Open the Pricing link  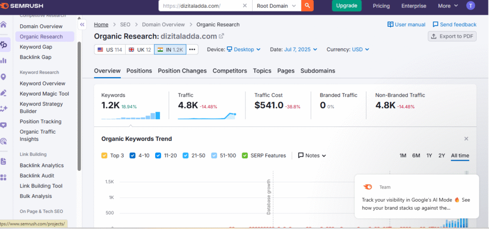coord(381,6)
